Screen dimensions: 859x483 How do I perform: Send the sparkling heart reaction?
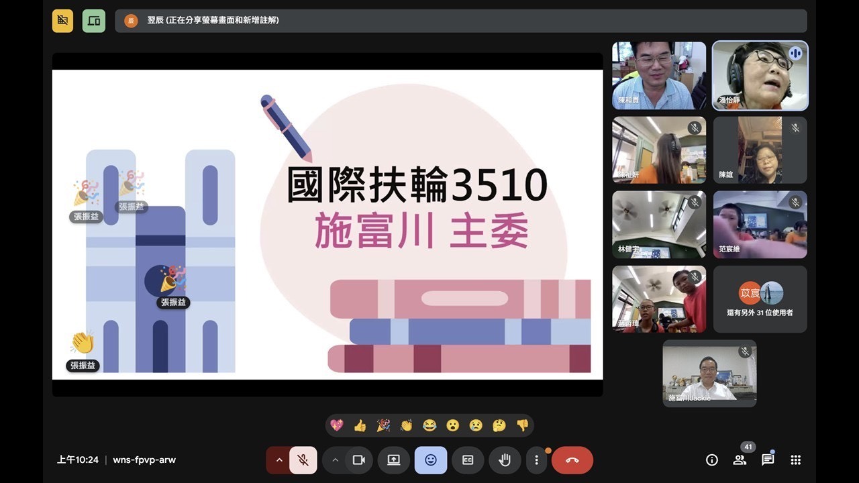pos(337,425)
